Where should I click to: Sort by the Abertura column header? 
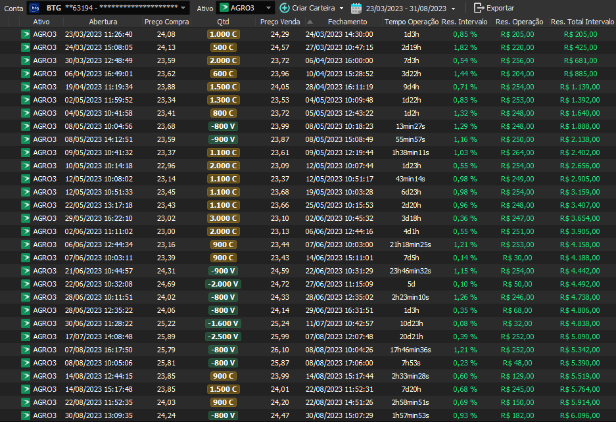click(x=99, y=22)
